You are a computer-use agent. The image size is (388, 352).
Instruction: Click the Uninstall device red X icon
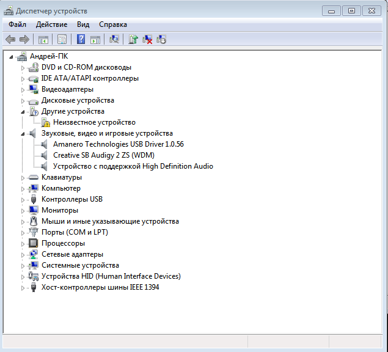pos(147,39)
